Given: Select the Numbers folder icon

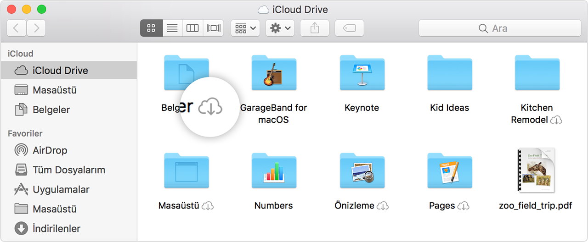Looking at the screenshot, I should (274, 170).
